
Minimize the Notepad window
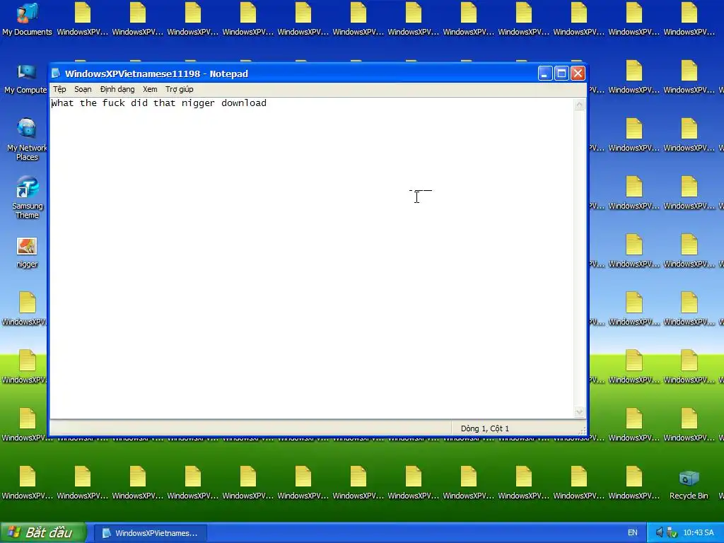[x=545, y=74]
